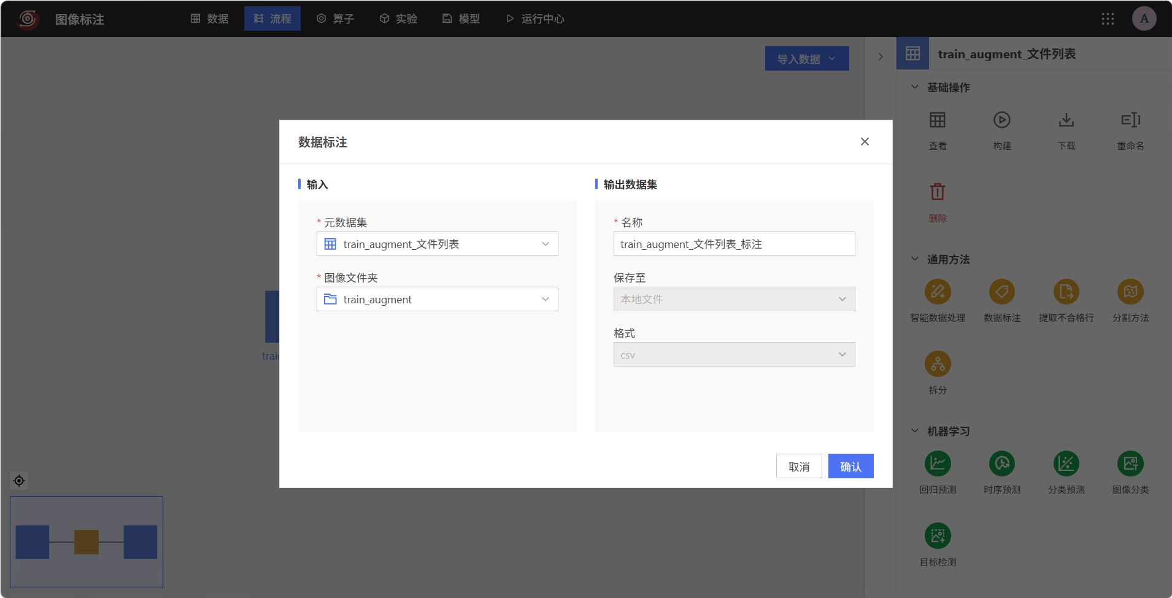Select the 数据标注 tag icon in side panel
This screenshot has width=1172, height=598.
1001,292
